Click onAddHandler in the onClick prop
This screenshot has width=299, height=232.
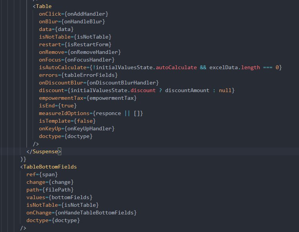(86, 14)
